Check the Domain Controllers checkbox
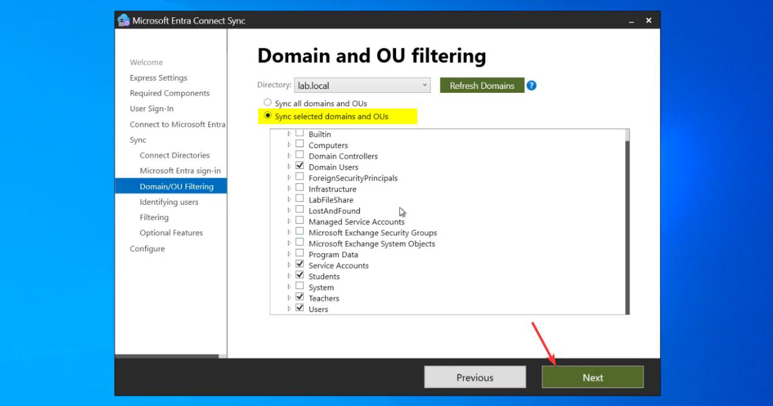 point(299,155)
